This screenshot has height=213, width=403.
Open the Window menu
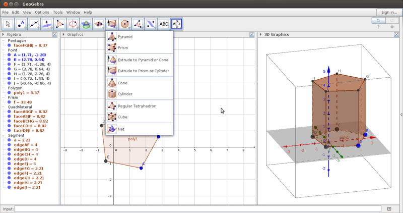point(73,12)
